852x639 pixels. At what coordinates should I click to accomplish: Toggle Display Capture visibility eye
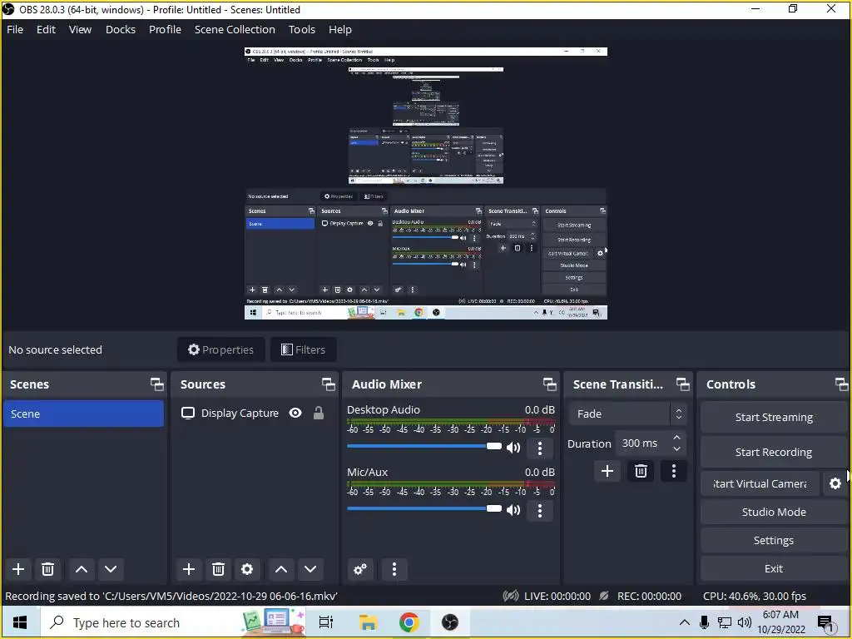(295, 413)
